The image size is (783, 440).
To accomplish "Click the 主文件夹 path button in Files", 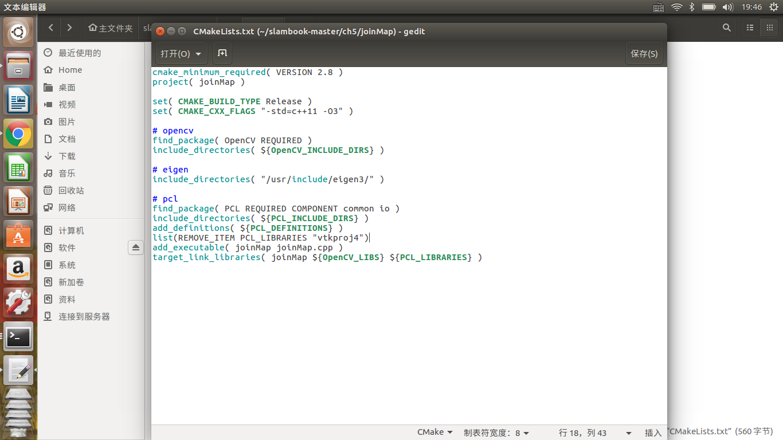I will point(111,27).
